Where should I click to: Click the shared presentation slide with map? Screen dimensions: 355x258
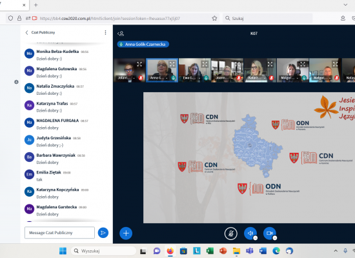(x=249, y=157)
